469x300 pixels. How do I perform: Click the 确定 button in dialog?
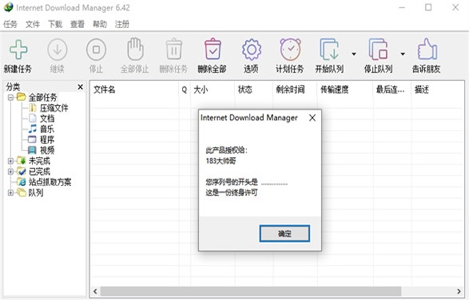pos(285,233)
